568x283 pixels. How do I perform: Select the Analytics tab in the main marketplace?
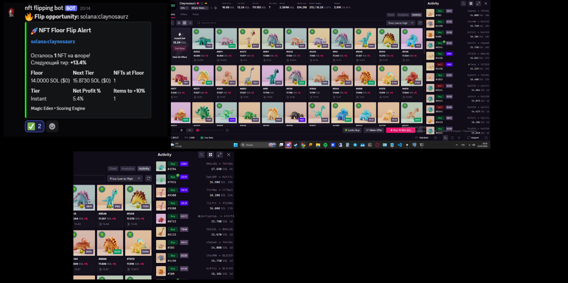[403, 15]
